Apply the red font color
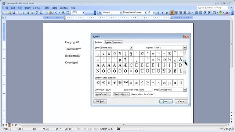Image resolution: width=235 pixels, height=132 pixels. [x=227, y=13]
